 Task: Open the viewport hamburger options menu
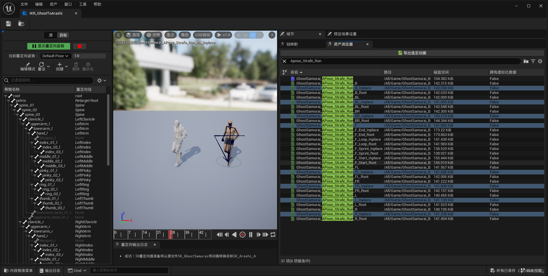[118, 35]
